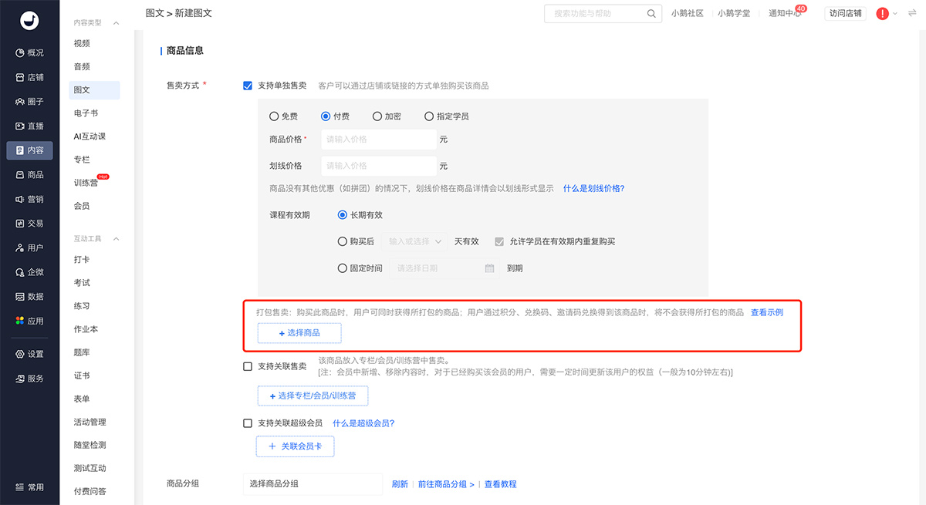Open the 直播 live section icon
Image resolution: width=926 pixels, height=505 pixels.
[20, 126]
